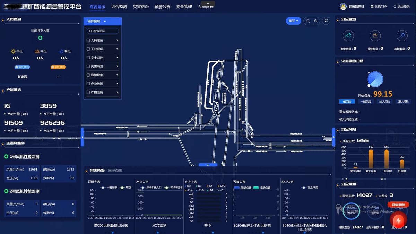Screen dimensions: 416x234
Task: Click the 中班 sunset icon
Action: tap(37, 51)
